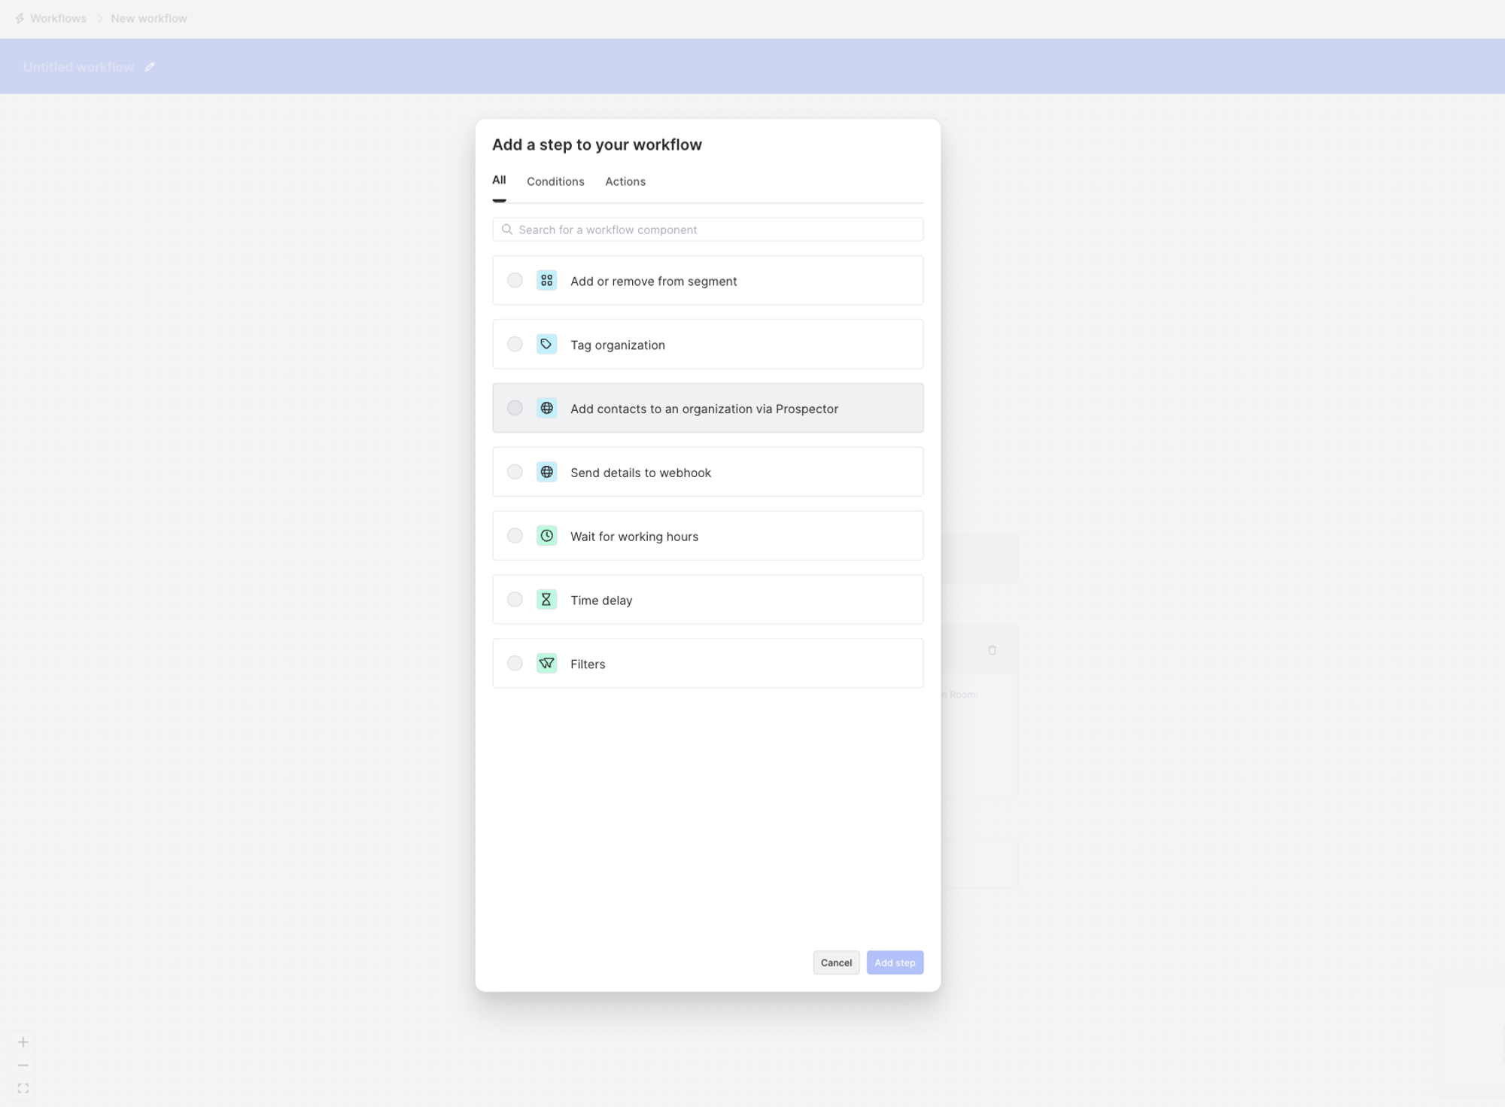Focus the workflow component search field
This screenshot has width=1505, height=1107.
pyautogui.click(x=707, y=230)
